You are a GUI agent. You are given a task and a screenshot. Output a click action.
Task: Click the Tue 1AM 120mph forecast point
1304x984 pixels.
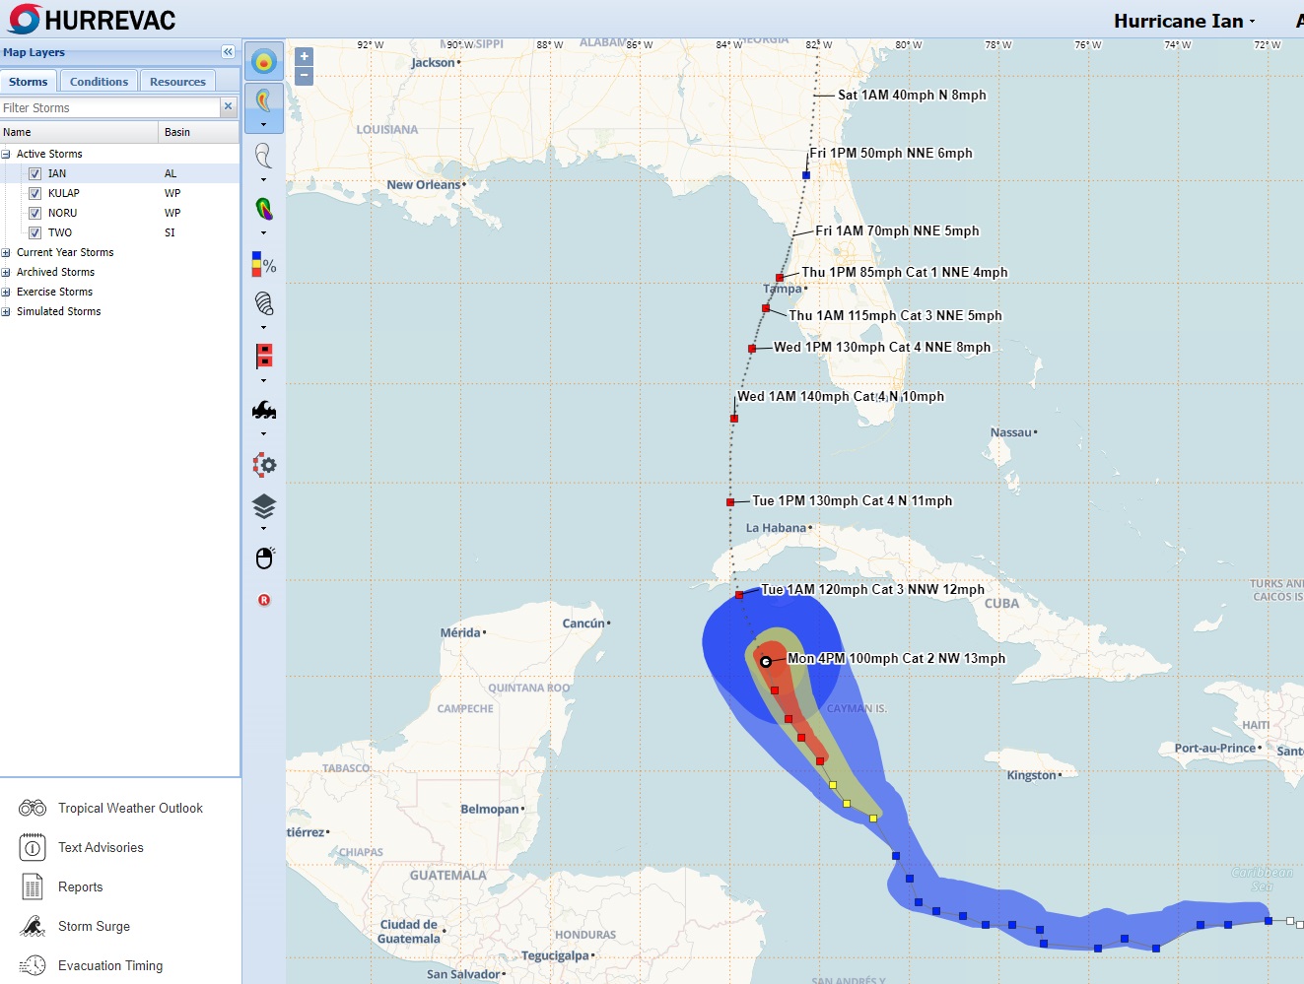pos(739,595)
